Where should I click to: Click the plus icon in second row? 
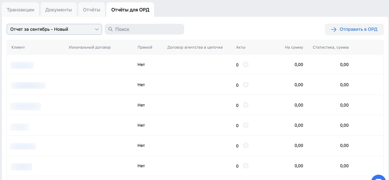click(x=246, y=85)
